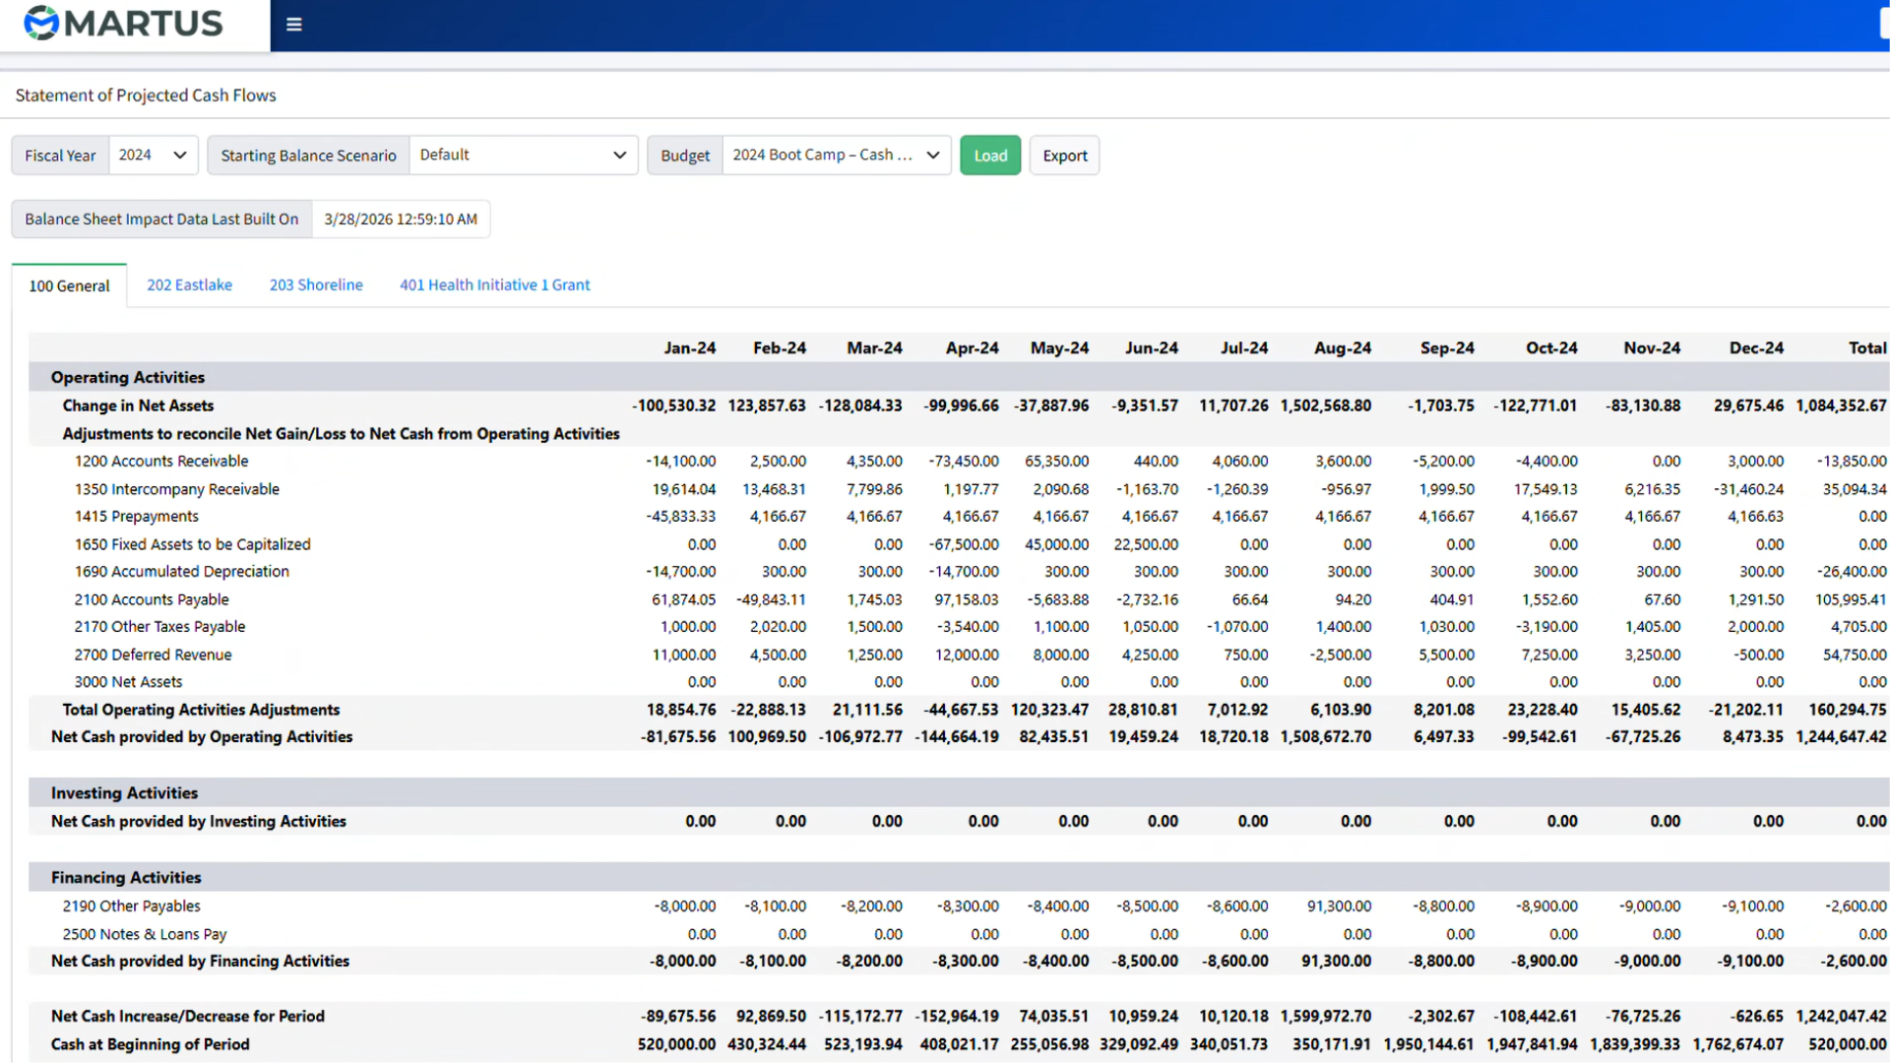Switch to the 203 Shoreline tab
Image resolution: width=1890 pixels, height=1063 pixels.
point(316,285)
